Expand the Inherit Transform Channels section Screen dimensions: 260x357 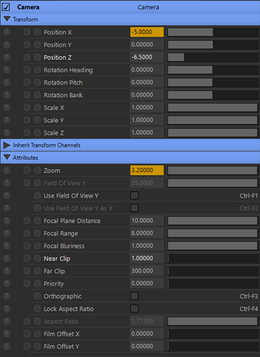pyautogui.click(x=7, y=145)
